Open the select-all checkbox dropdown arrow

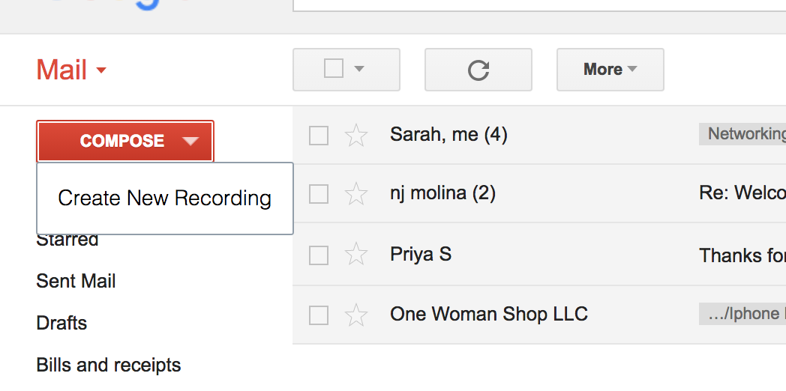tap(359, 69)
